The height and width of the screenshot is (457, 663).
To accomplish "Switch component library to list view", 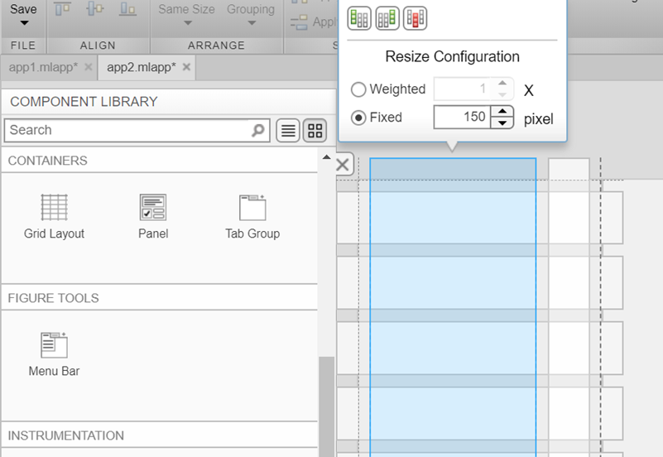I will 287,131.
